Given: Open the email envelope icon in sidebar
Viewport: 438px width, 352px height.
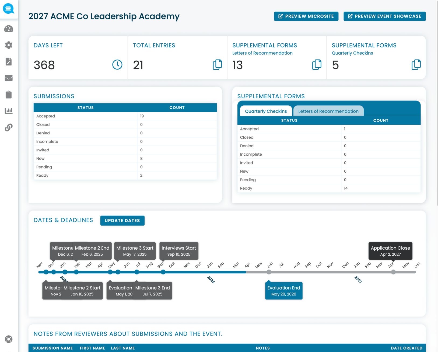Looking at the screenshot, I should point(9,78).
